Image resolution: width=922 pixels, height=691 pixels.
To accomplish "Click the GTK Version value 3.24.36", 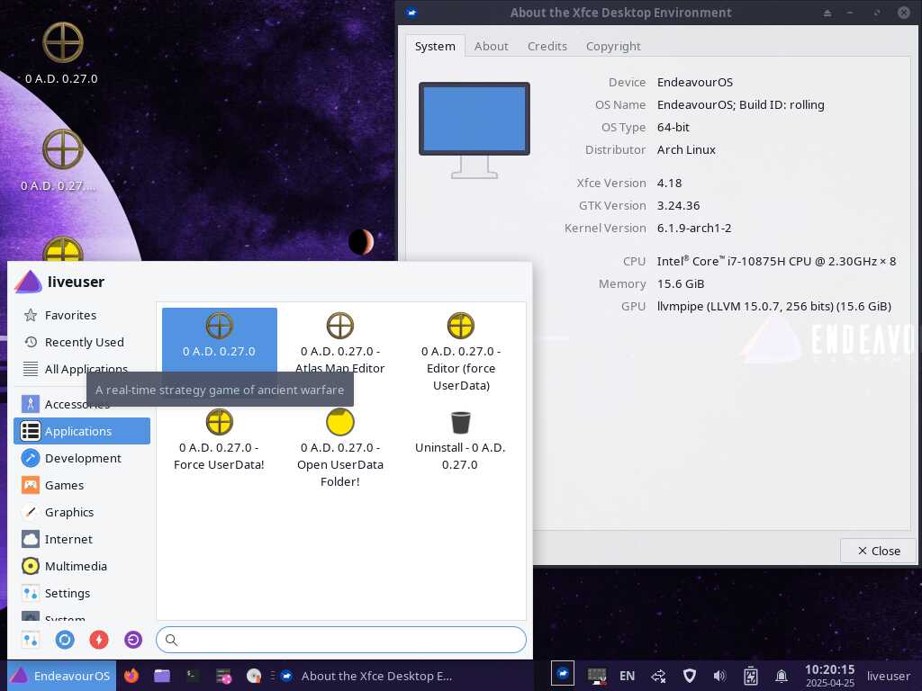I will [679, 206].
